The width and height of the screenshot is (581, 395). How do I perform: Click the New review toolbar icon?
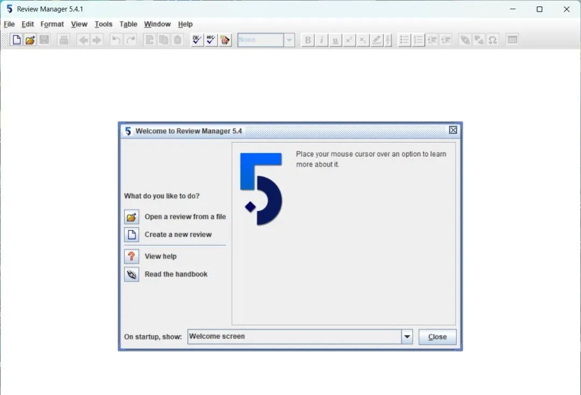pyautogui.click(x=16, y=40)
